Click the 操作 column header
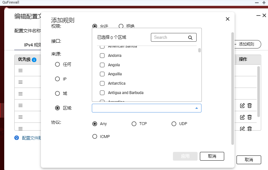This screenshot has width=268, height=170. [x=243, y=59]
